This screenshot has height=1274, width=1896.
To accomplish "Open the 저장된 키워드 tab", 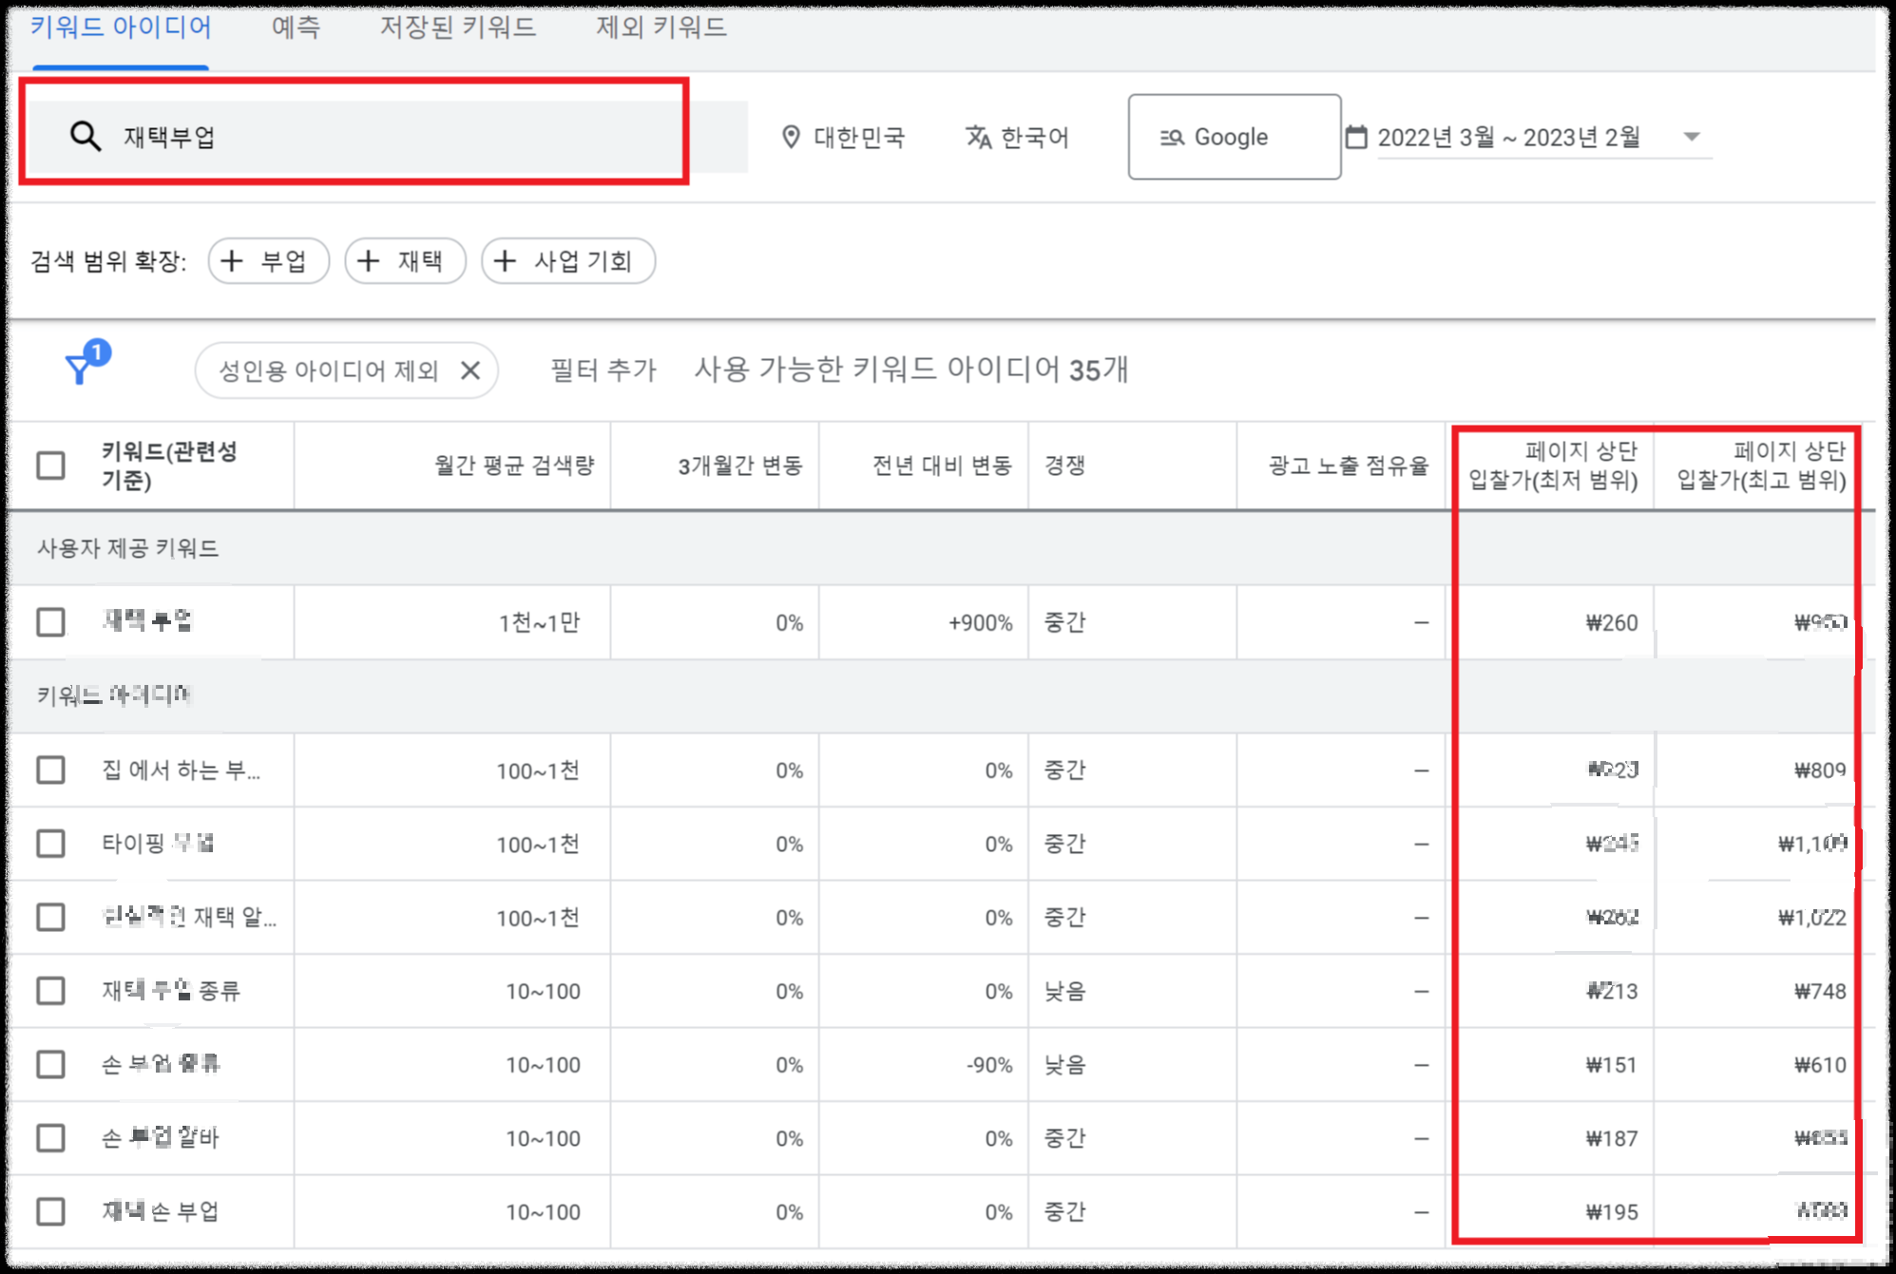I will pyautogui.click(x=456, y=29).
